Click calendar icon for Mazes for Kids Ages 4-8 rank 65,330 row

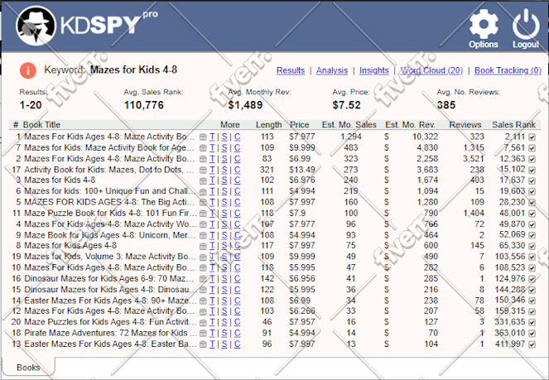point(203,247)
